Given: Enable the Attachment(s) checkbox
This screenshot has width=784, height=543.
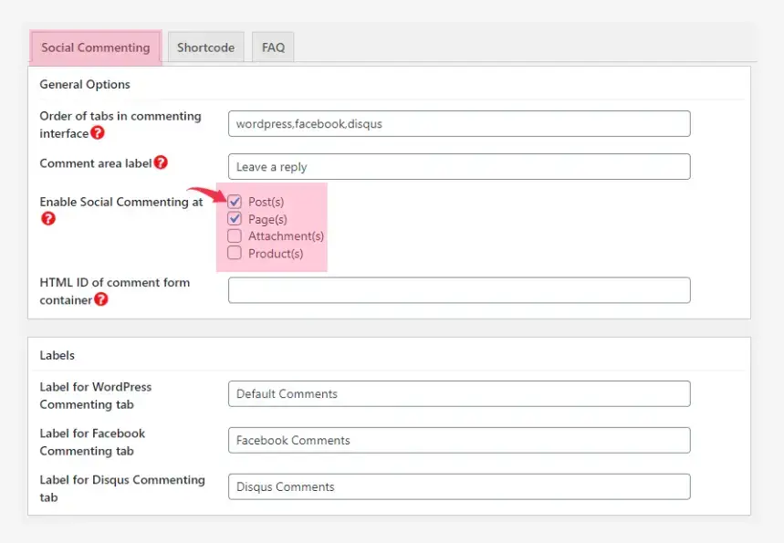Looking at the screenshot, I should point(235,236).
